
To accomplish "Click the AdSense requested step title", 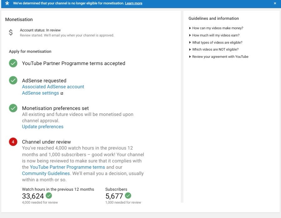I will click(x=44, y=80).
